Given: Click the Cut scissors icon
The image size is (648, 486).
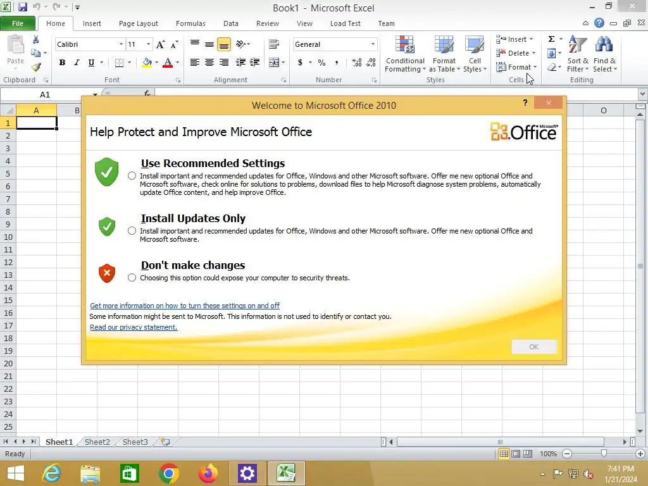Looking at the screenshot, I should tap(35, 40).
